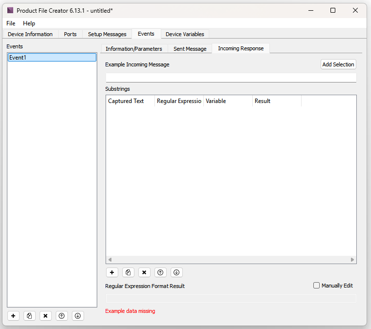
Task: Move substring row down
Action: 176,272
